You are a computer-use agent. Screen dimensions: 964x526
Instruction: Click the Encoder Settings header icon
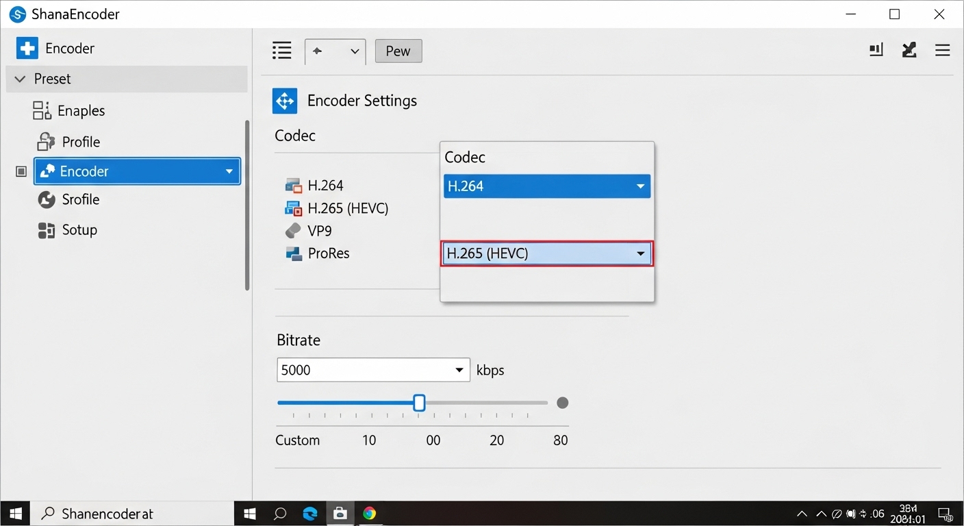click(285, 101)
